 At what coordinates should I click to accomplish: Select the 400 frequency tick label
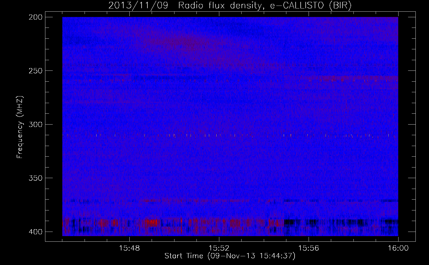tap(36, 232)
